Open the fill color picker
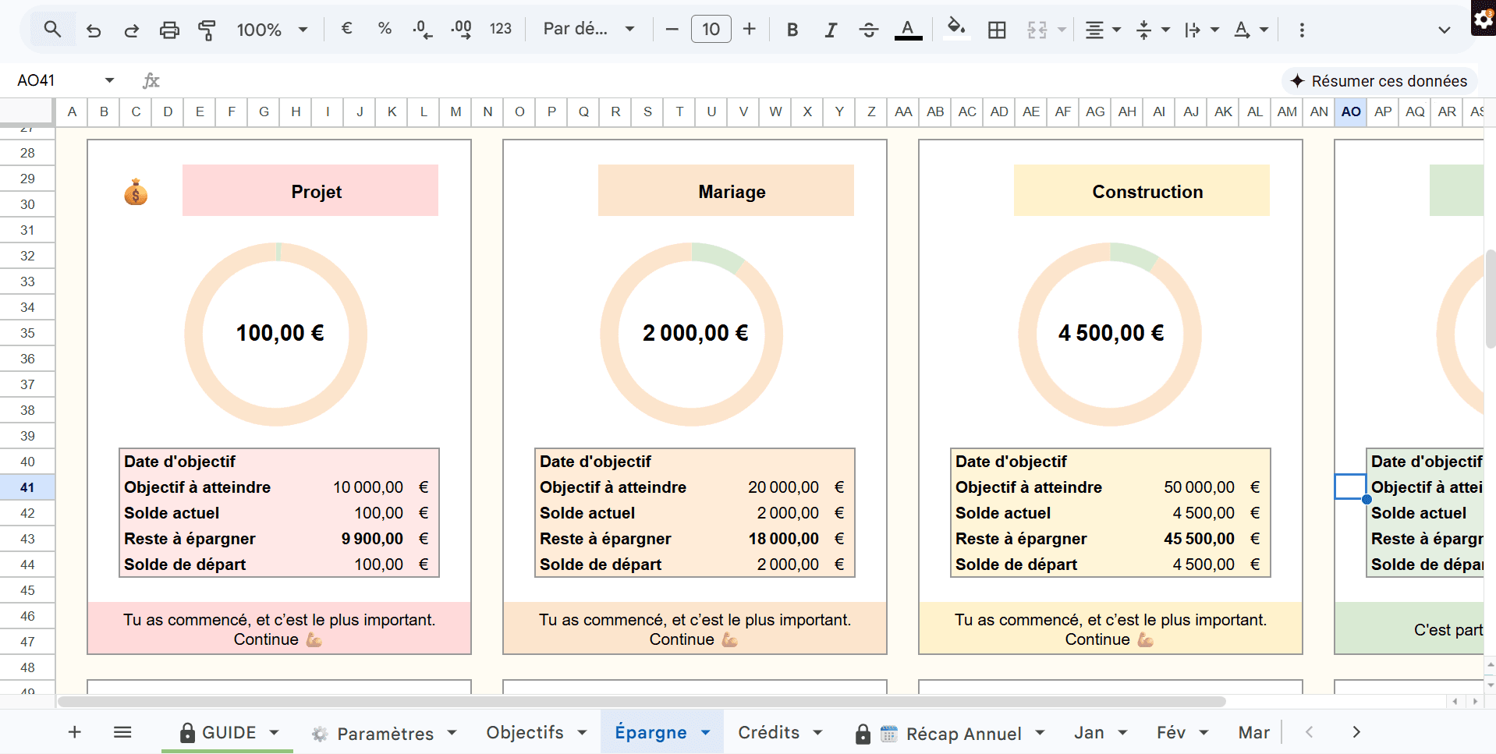 [956, 29]
